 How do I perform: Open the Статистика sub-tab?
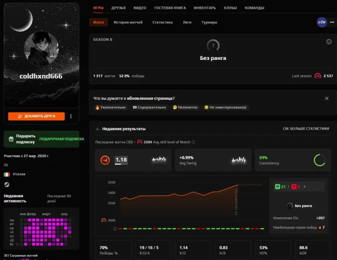pos(163,22)
